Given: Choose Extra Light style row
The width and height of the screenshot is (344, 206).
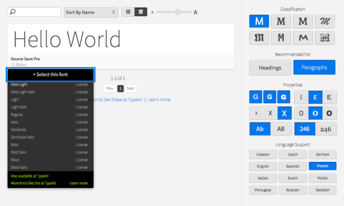Looking at the screenshot, I should 51,84.
